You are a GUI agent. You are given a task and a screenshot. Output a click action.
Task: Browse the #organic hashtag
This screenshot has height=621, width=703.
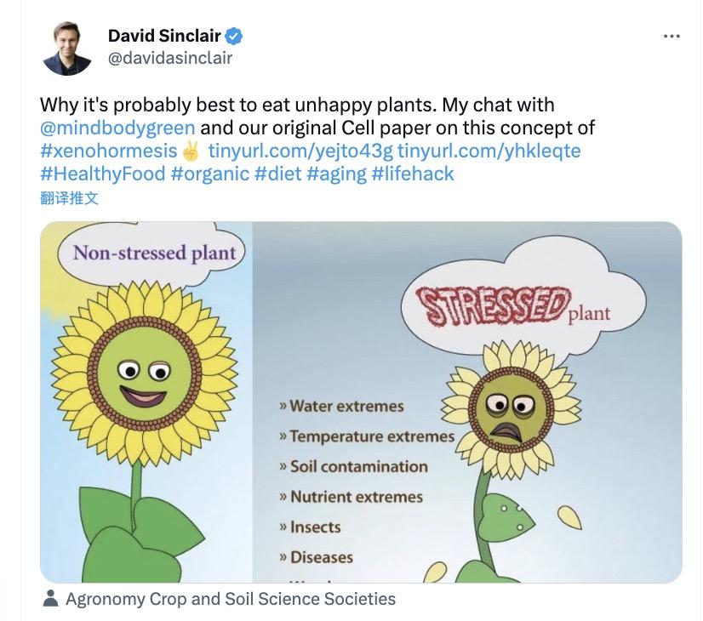point(209,174)
